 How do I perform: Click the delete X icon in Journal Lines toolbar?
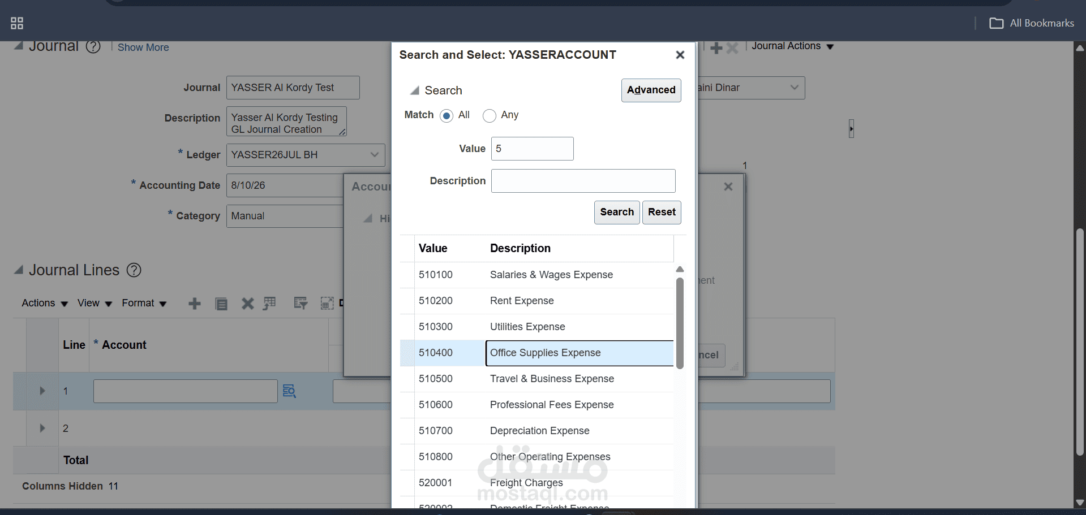coord(247,304)
